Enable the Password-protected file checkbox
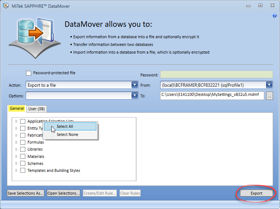Viewport: 280px width, 209px height. point(29,73)
